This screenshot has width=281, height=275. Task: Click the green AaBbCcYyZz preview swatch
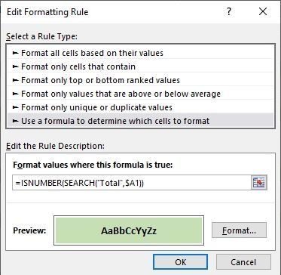tap(129, 230)
